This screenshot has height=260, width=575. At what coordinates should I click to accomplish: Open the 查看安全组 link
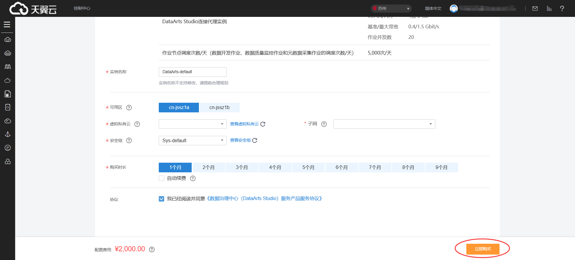240,140
